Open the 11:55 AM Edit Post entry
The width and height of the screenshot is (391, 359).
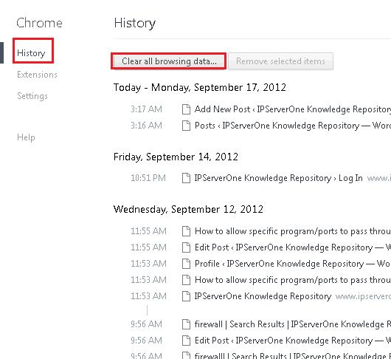(292, 247)
